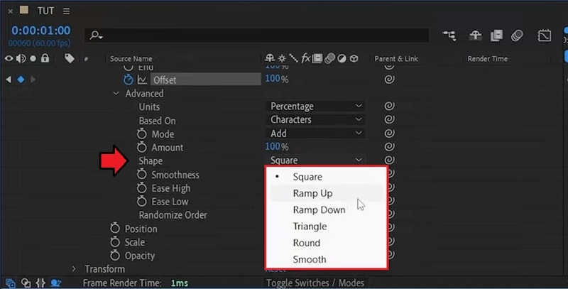Click the Render Time column header

coord(487,59)
